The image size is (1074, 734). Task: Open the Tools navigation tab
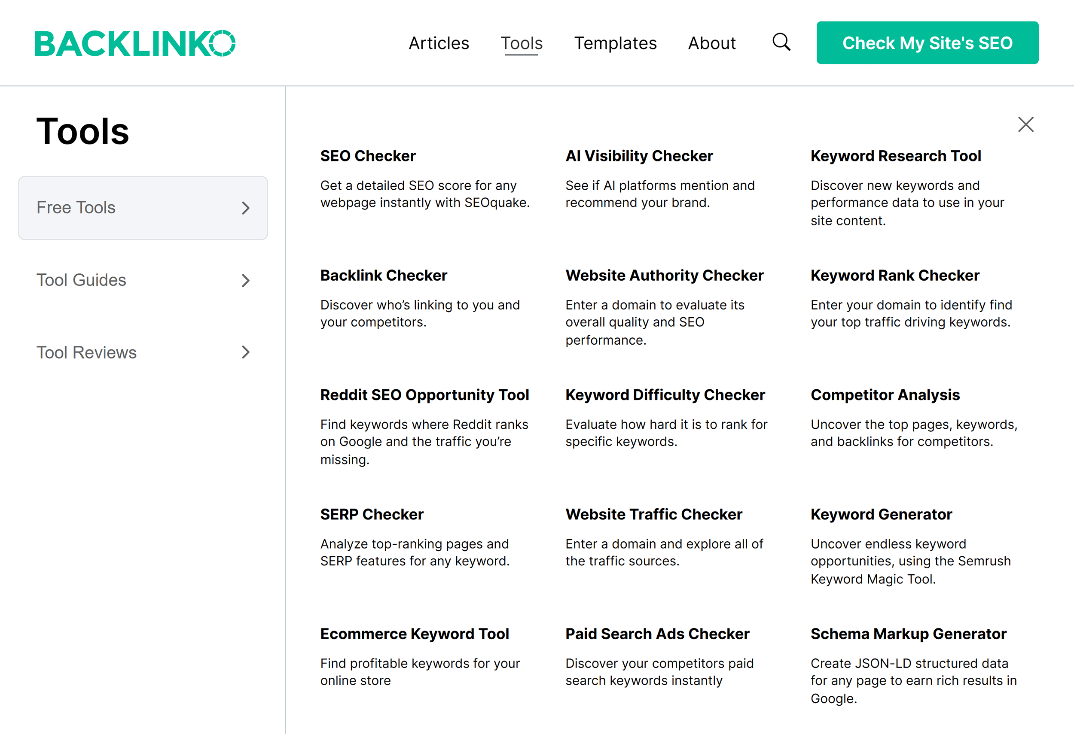(522, 43)
